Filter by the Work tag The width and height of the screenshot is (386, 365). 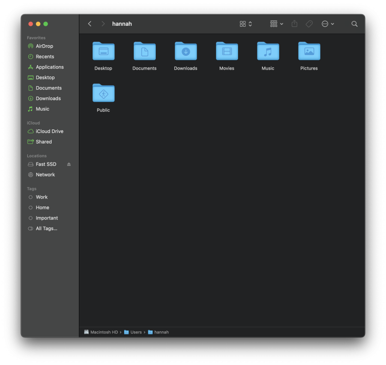coord(41,197)
